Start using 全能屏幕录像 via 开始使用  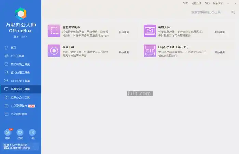pyautogui.click(x=124, y=32)
